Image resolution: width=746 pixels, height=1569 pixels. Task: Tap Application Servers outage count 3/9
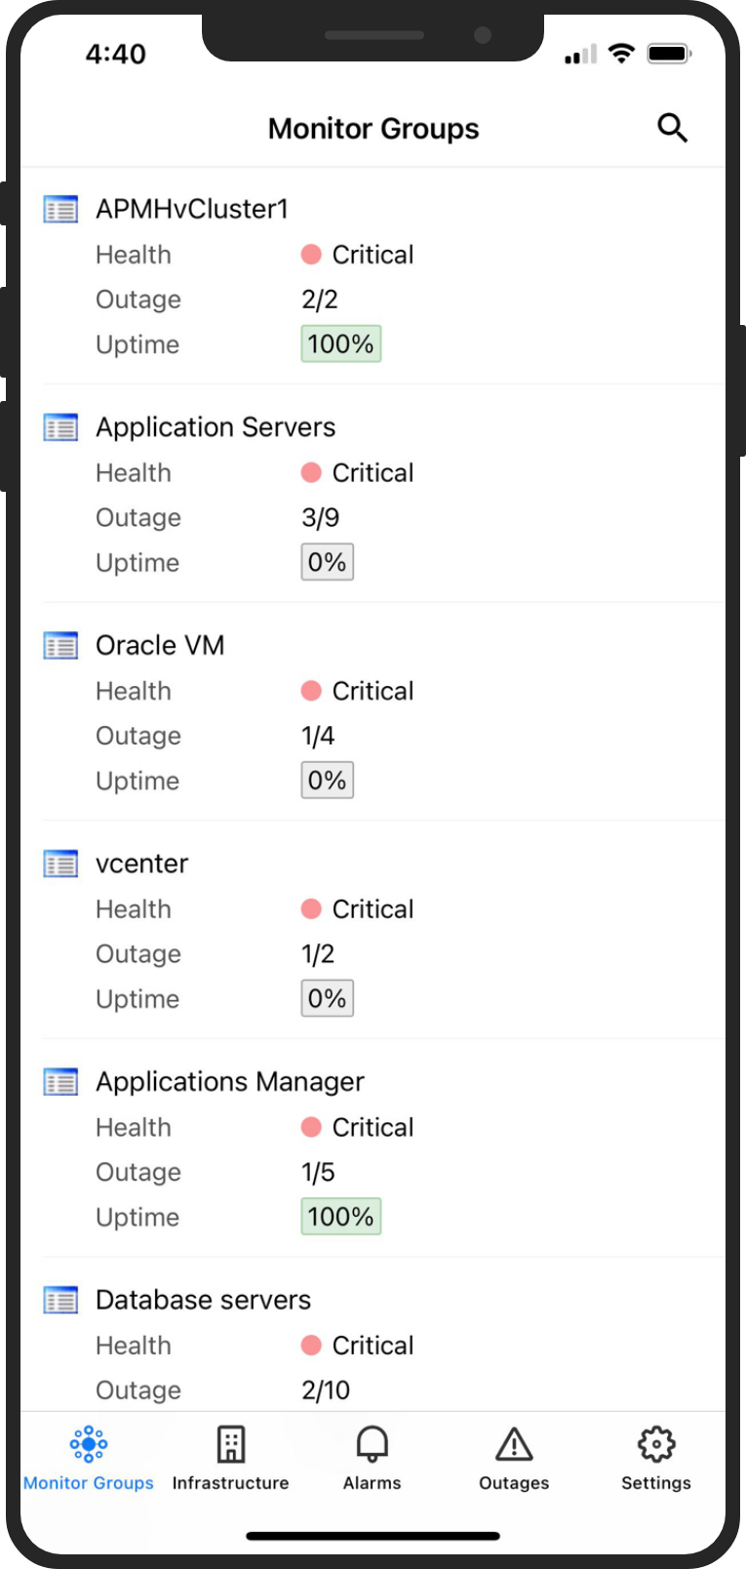coord(320,517)
